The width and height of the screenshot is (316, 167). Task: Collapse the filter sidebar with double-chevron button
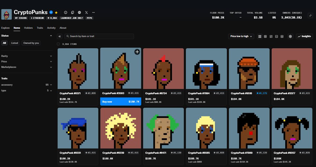(60, 36)
